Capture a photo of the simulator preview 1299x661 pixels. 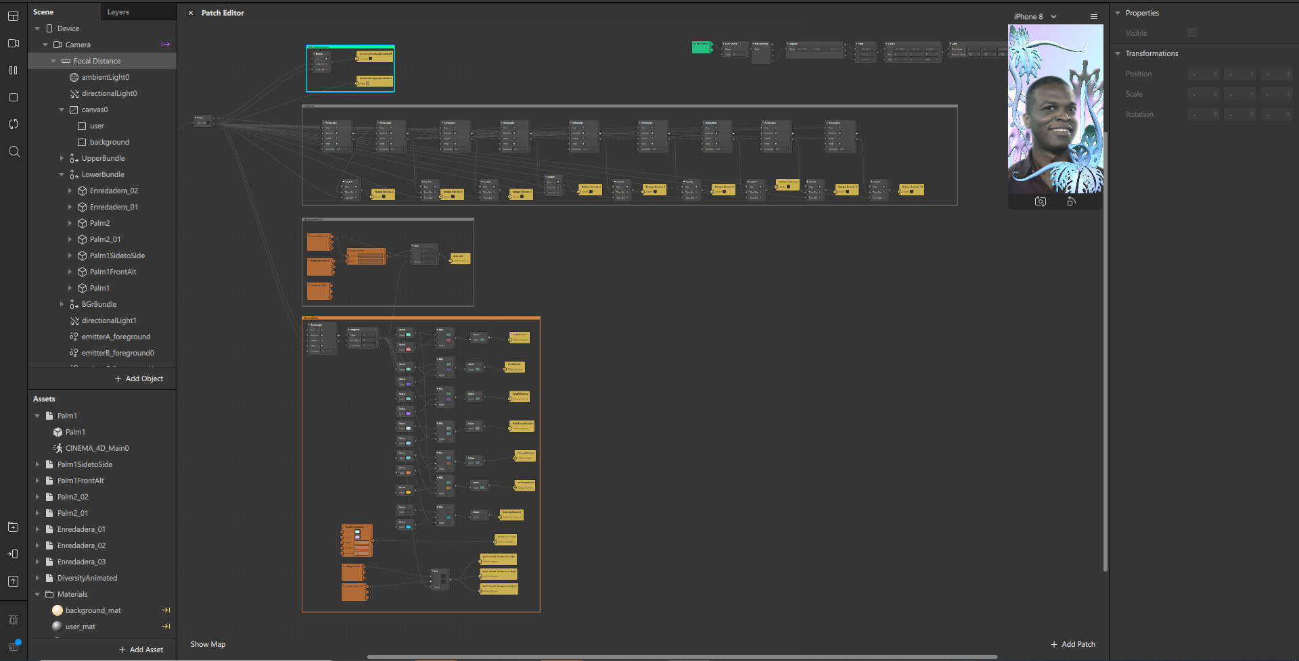(x=1041, y=201)
